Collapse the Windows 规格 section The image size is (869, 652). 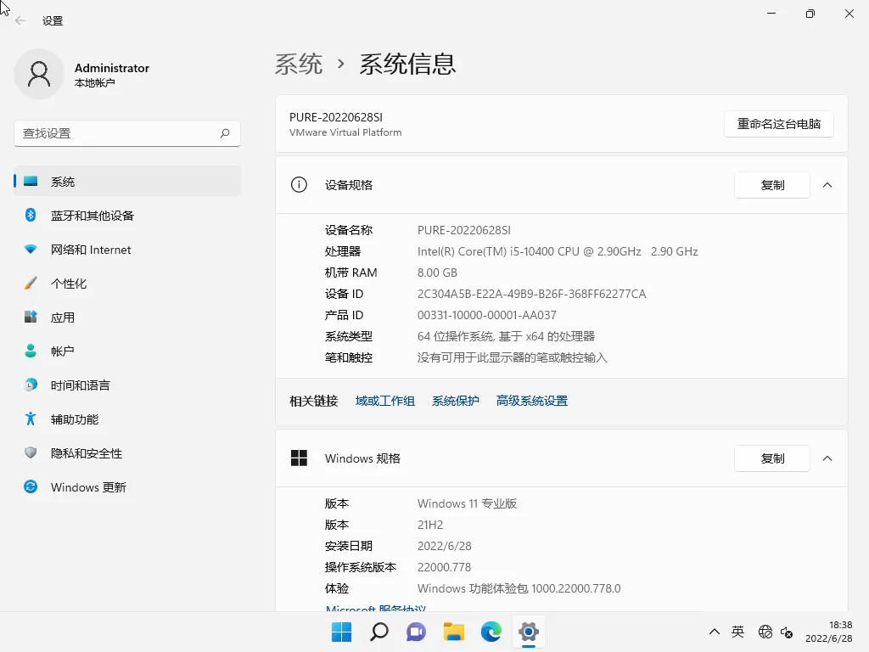point(827,458)
